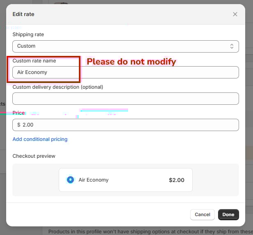Click the Price input showing 2.00
The width and height of the screenshot is (253, 235).
coord(129,125)
